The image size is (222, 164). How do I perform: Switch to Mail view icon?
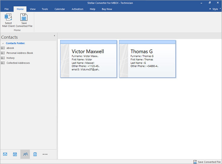click(5, 154)
